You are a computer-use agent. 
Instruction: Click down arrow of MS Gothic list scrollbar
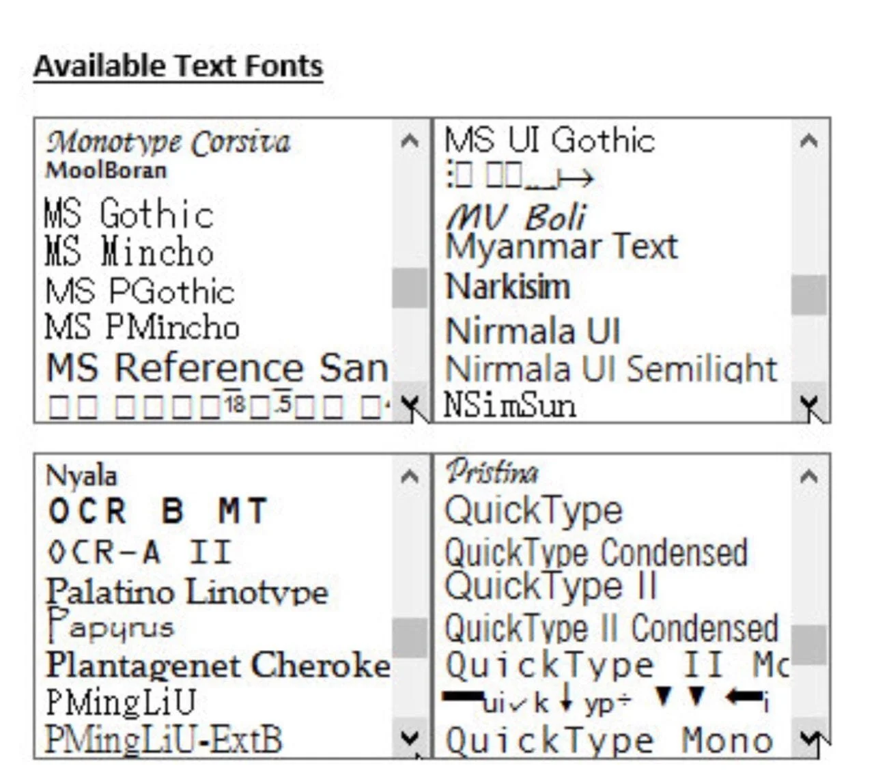pyautogui.click(x=410, y=403)
